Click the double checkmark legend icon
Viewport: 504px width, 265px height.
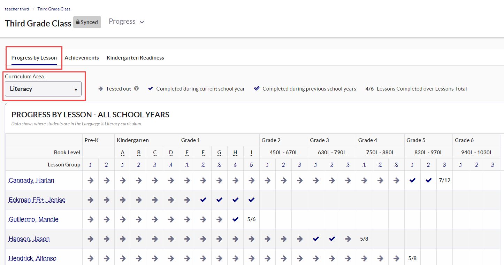point(257,88)
